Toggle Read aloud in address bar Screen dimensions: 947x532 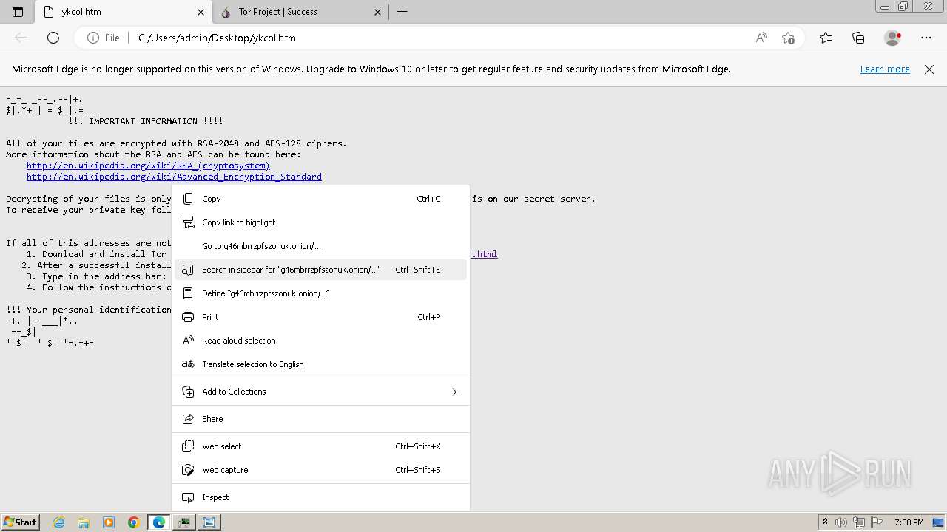tap(761, 38)
